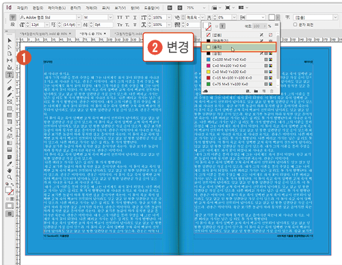Select the Note tool
This screenshot has width=342, height=265.
click(10, 157)
